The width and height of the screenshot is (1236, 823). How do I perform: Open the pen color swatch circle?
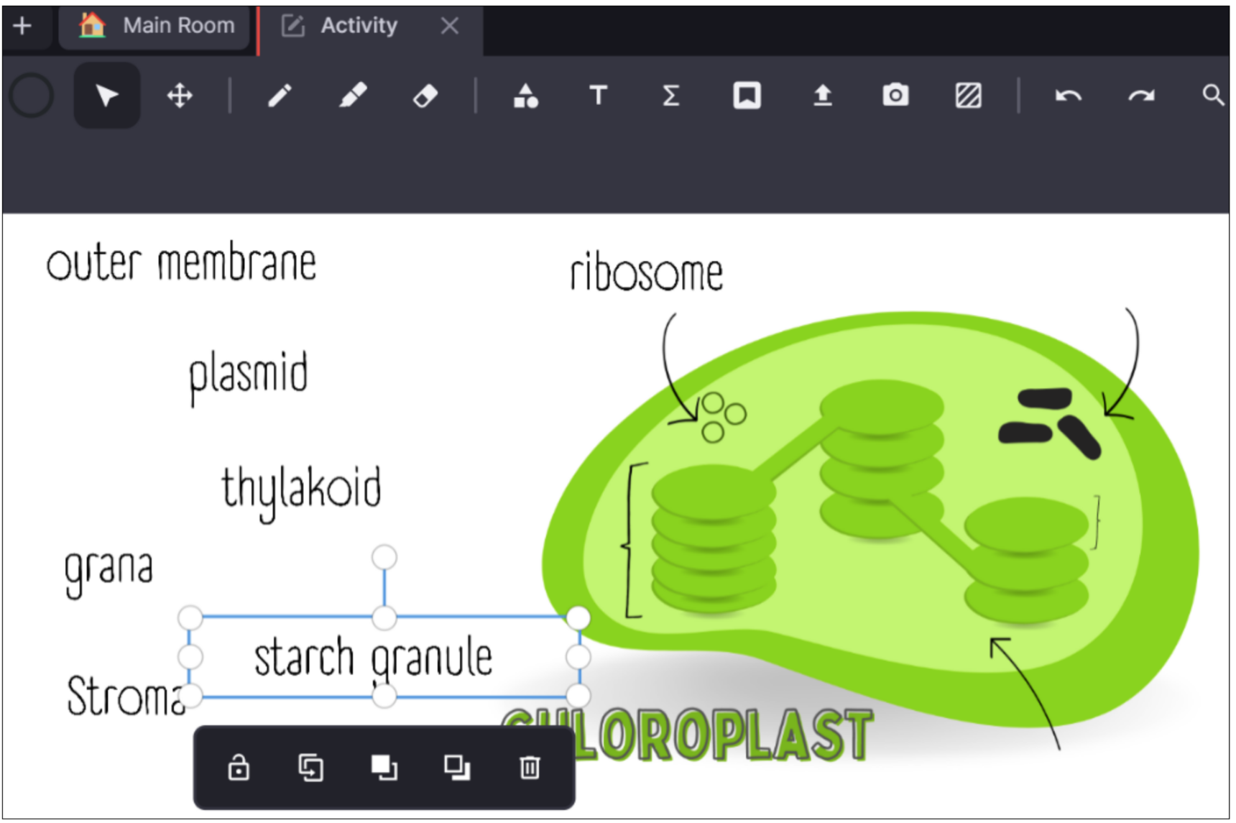pyautogui.click(x=30, y=94)
